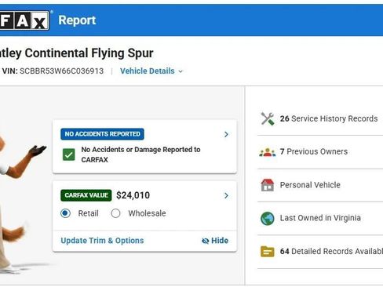Viewport: 383px width, 287px height.
Task: Click the house personal vehicle icon
Action: [x=268, y=185]
